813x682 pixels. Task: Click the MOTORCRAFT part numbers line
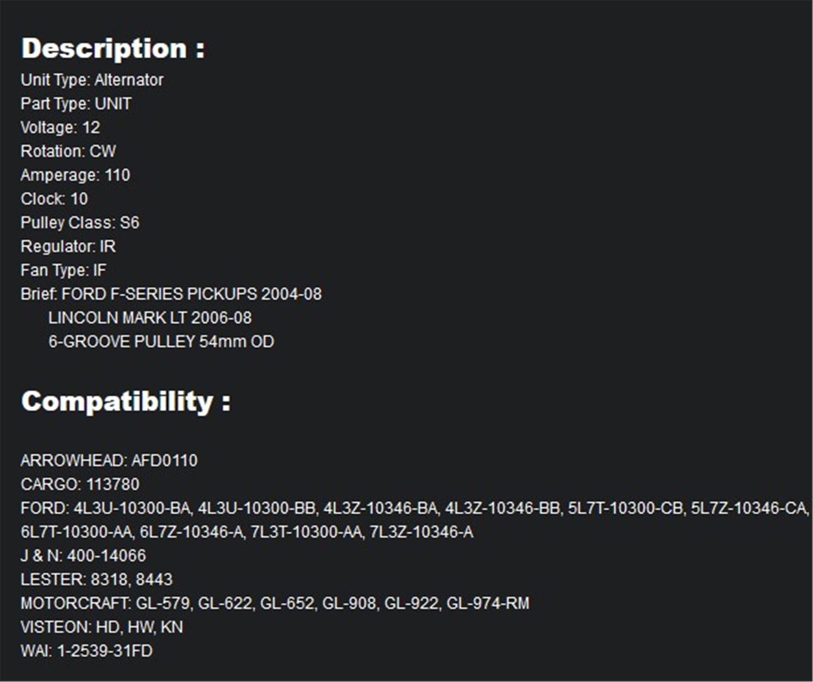click(x=275, y=603)
